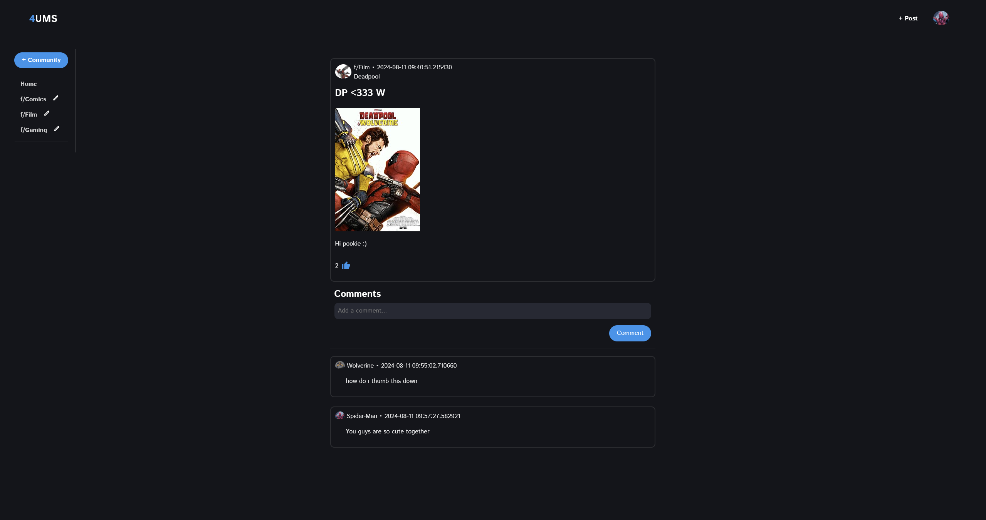Screen dimensions: 986x520
Task: Click the f/Film link on the post header
Action: tap(361, 67)
